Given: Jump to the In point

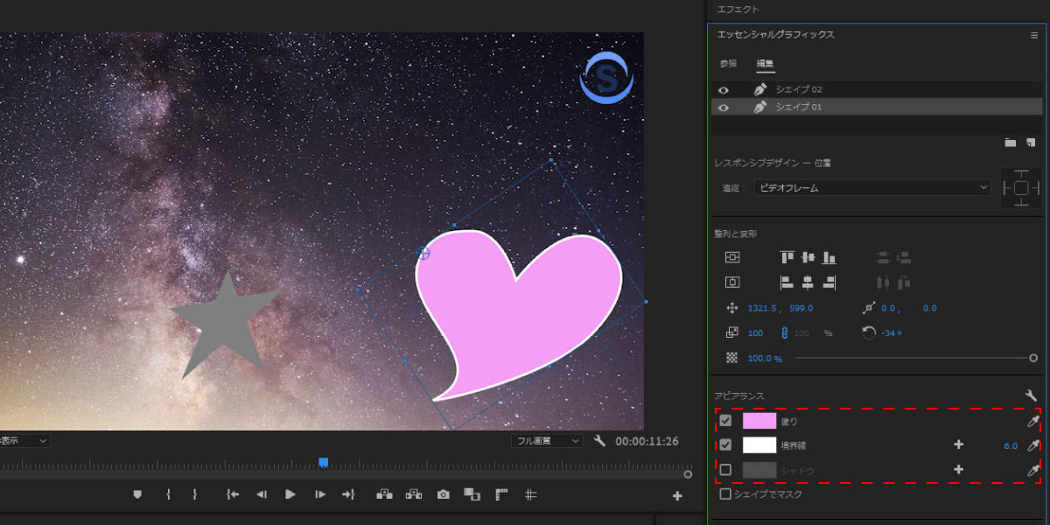Looking at the screenshot, I should [x=233, y=494].
